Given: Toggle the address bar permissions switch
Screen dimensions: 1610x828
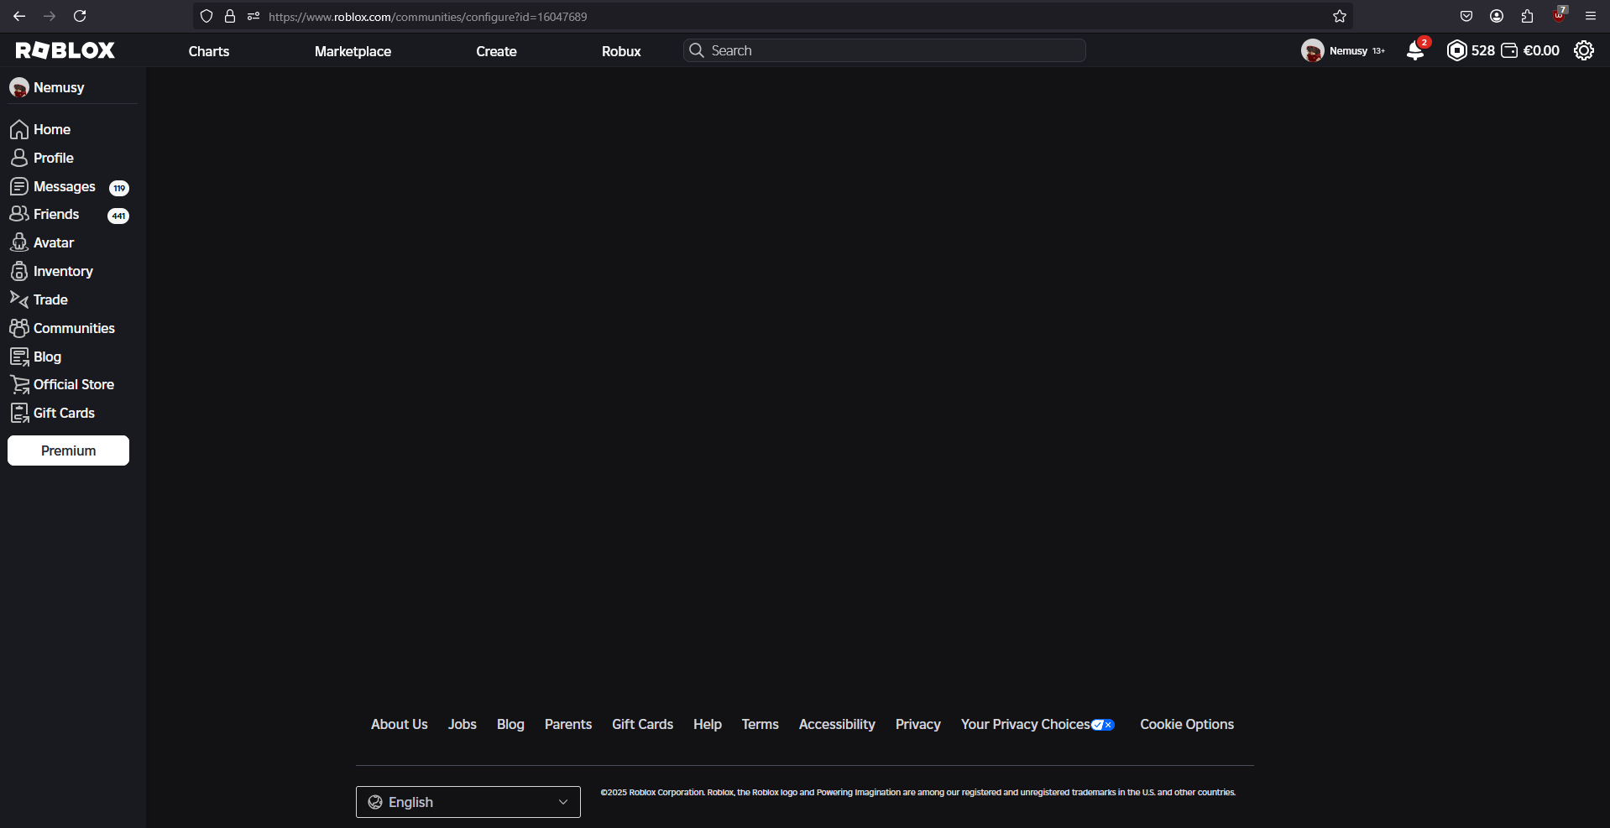Looking at the screenshot, I should [254, 16].
